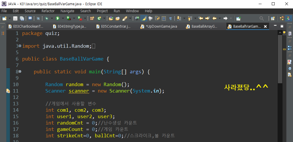293x142 pixels.
Task: Click the New file wizard icon
Action: [4, 18]
